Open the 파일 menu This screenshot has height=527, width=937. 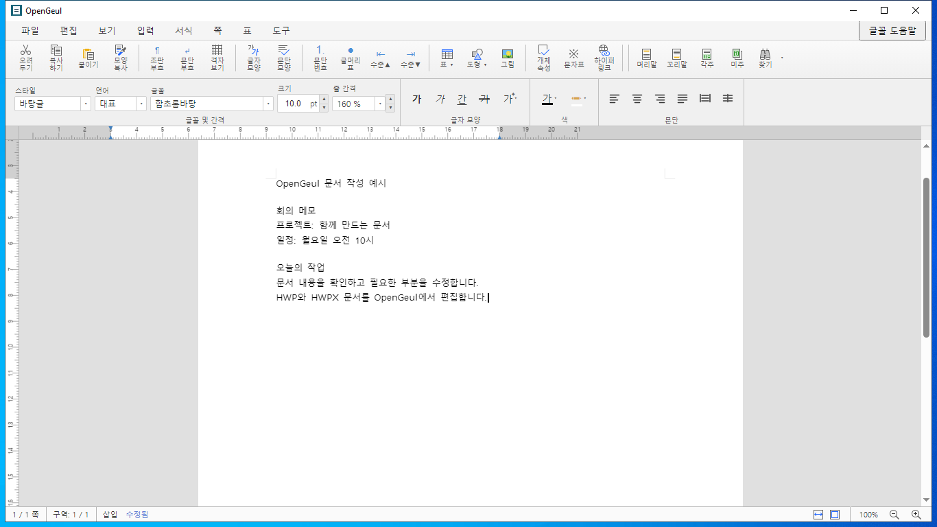click(30, 31)
